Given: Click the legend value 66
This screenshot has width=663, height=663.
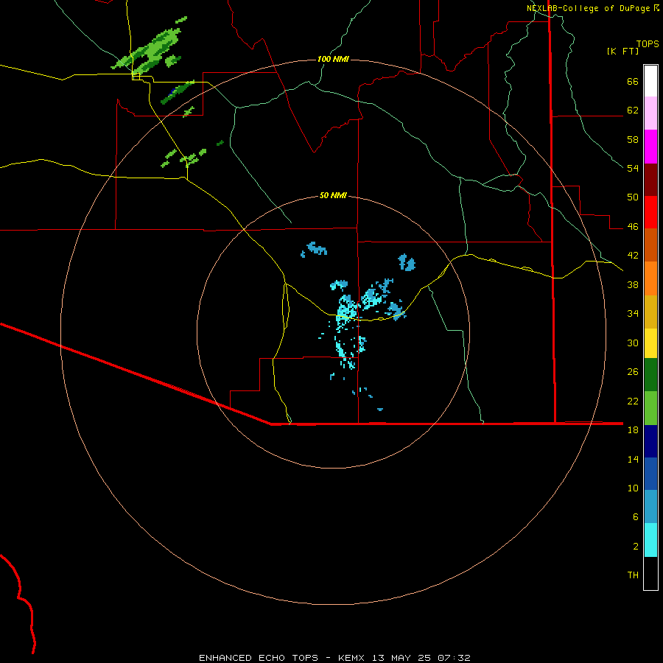Looking at the screenshot, I should click(633, 81).
